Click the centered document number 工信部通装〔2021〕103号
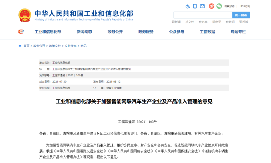Viewport: 271px width, 163px height. [137, 122]
